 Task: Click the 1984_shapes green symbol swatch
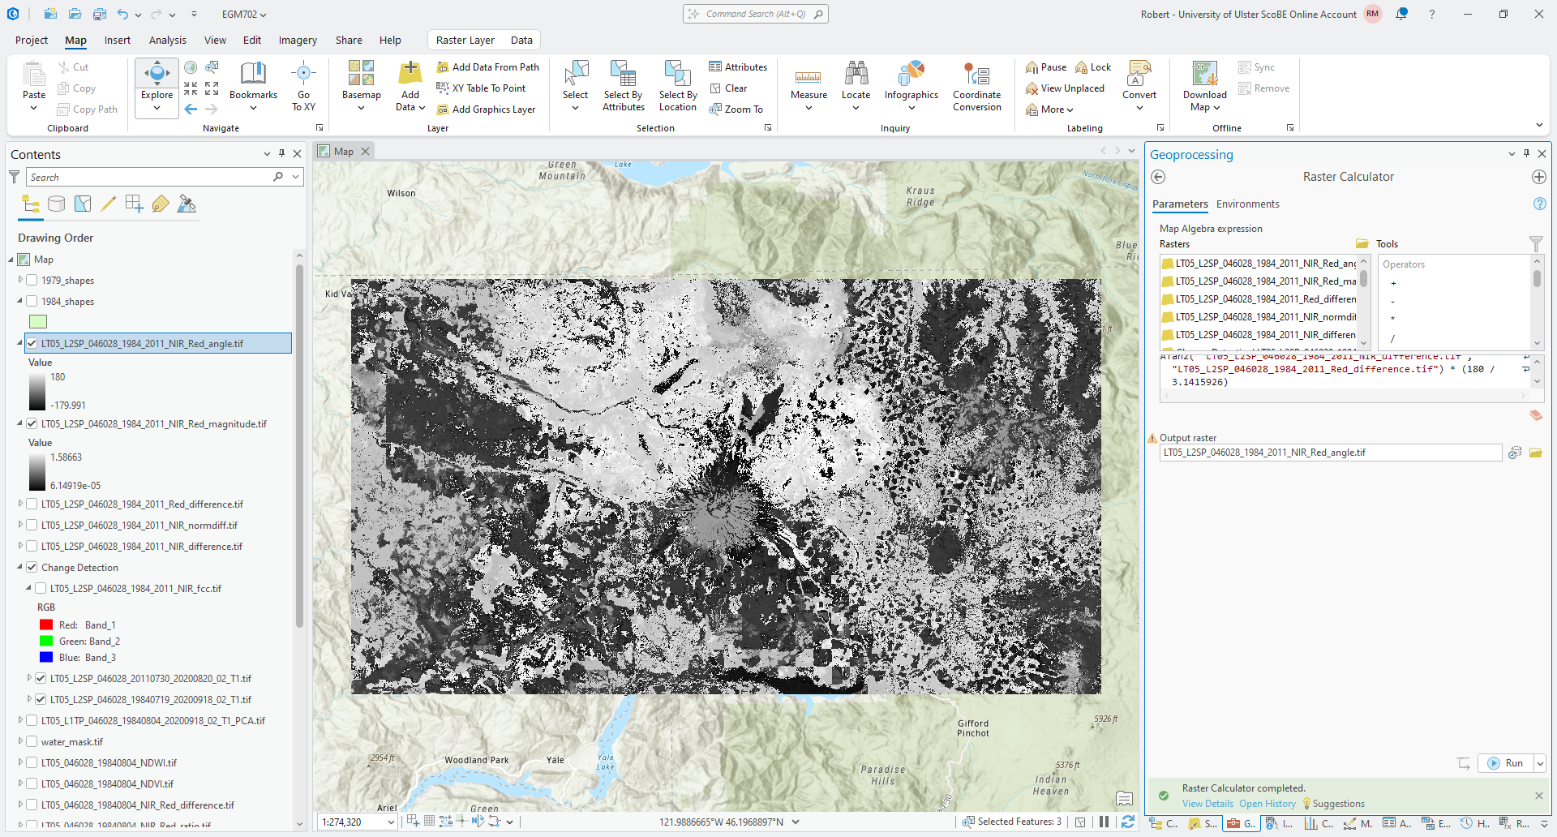(x=38, y=322)
